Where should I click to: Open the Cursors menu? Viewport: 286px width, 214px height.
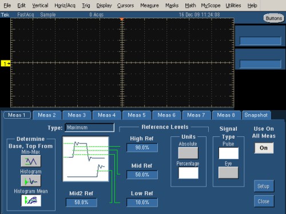(125, 6)
